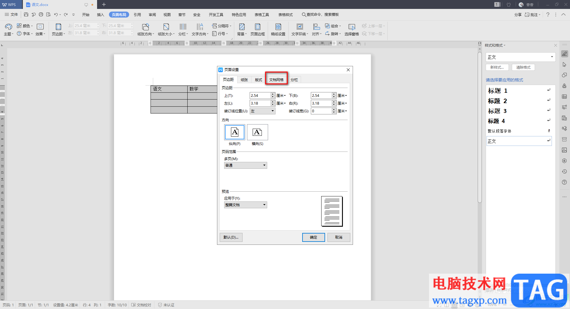Click the redo icon
The height and width of the screenshot is (309, 570).
(66, 15)
